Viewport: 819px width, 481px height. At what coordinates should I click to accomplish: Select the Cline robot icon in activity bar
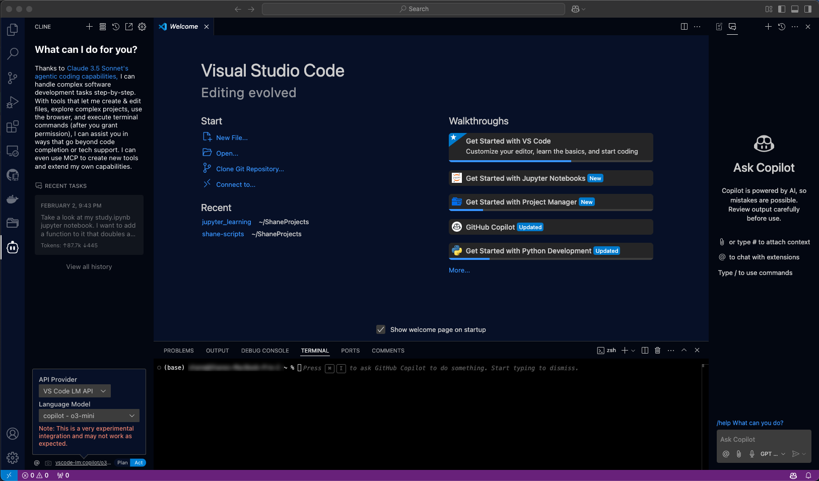[x=13, y=247]
